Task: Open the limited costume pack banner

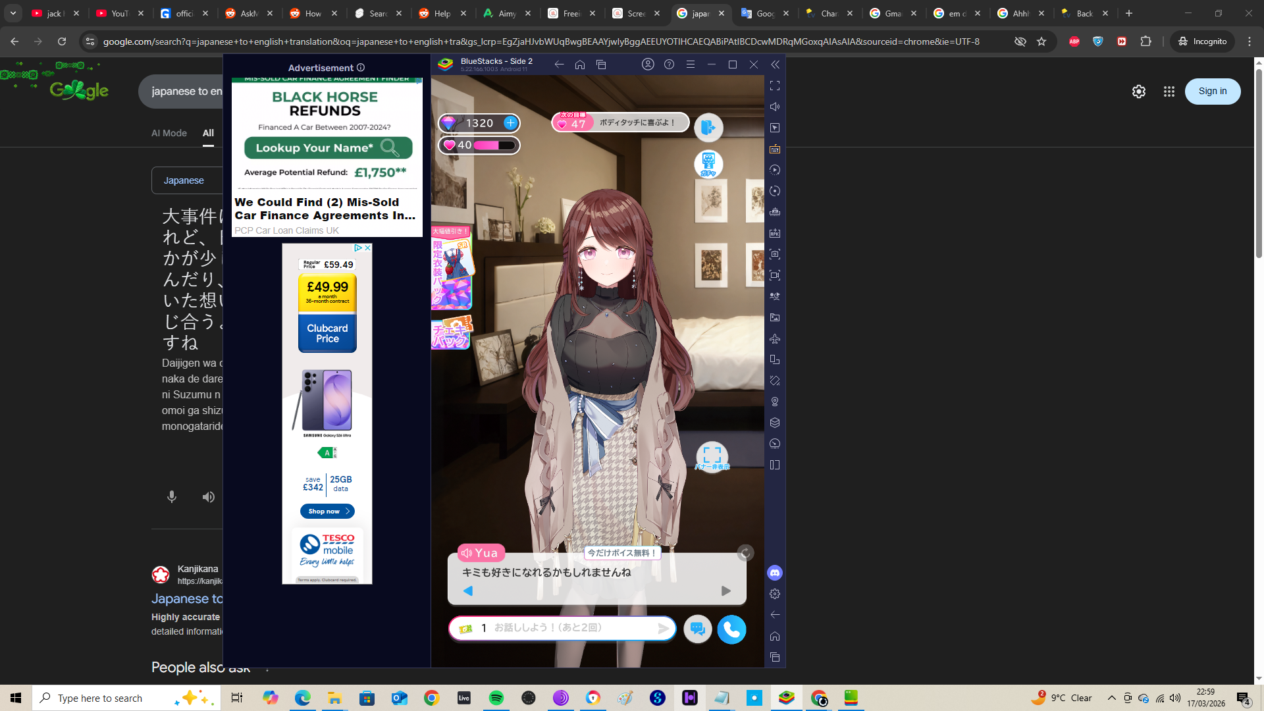Action: coord(452,268)
